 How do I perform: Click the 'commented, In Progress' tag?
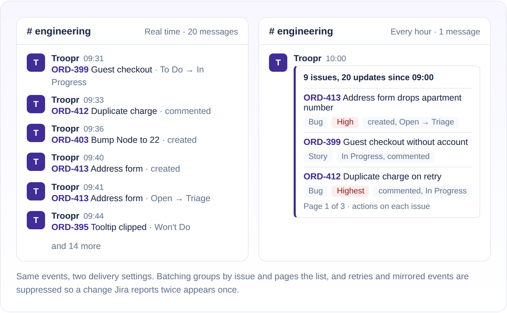coord(423,191)
